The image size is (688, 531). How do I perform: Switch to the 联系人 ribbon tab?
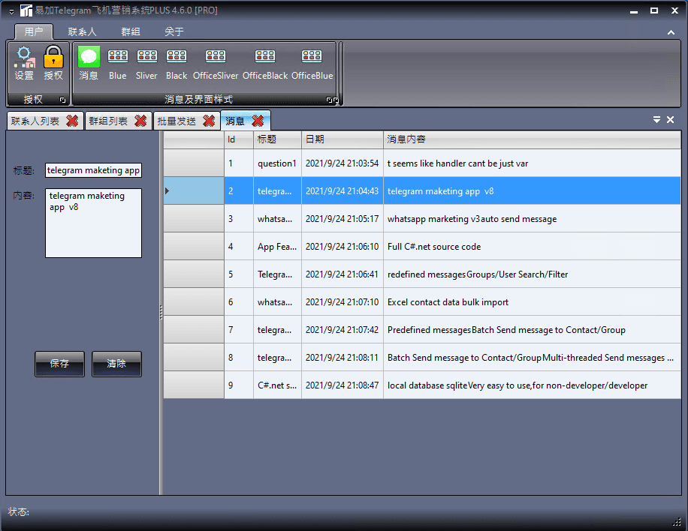click(x=82, y=31)
